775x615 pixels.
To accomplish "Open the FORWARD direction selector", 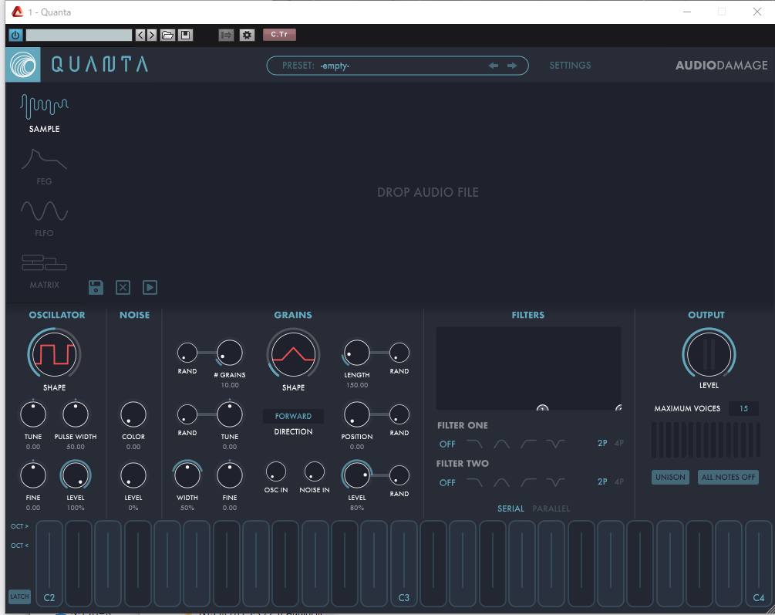I will pyautogui.click(x=293, y=416).
